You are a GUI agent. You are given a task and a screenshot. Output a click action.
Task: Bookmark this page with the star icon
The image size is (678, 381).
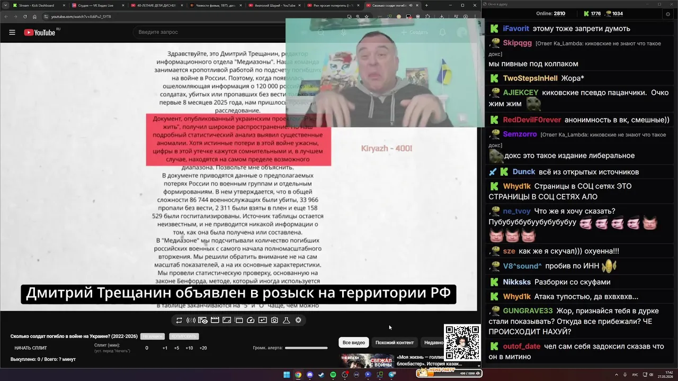(x=367, y=16)
